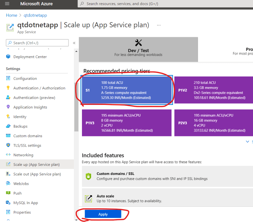Click the Dev / Test tools icon
The height and width of the screenshot is (222, 253).
tap(138, 43)
